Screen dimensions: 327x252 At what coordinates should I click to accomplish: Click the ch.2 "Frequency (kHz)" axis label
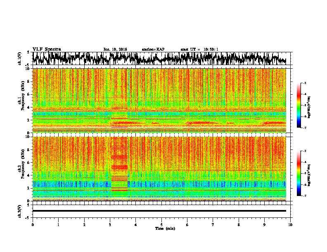(x=23, y=164)
